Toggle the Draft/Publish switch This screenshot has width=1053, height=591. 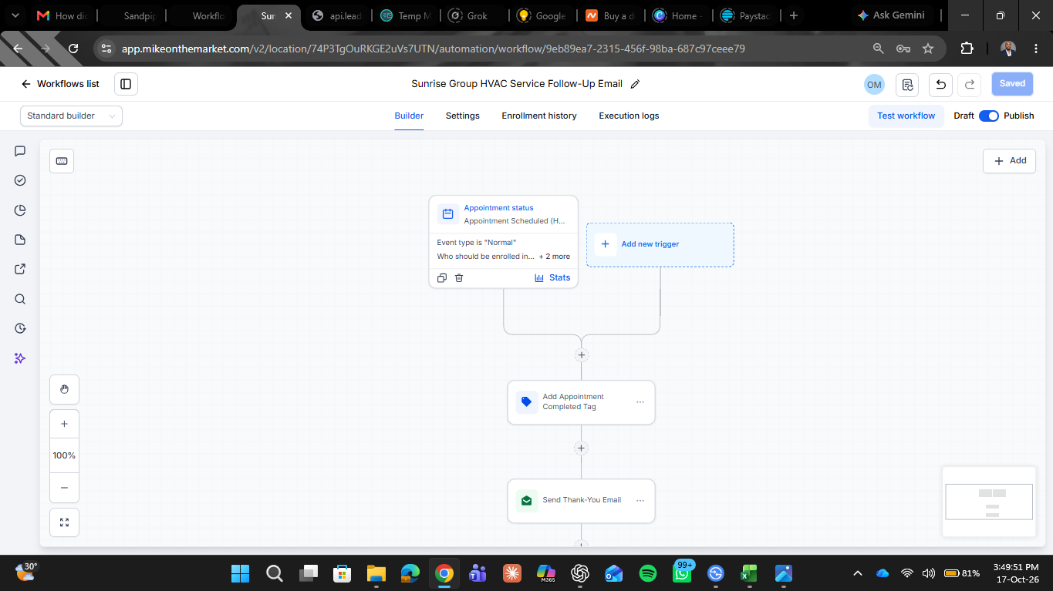989,116
